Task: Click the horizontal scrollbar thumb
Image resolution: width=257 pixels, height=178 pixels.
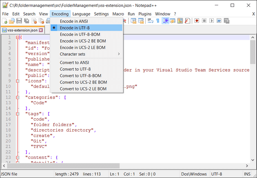Action: (x=63, y=166)
